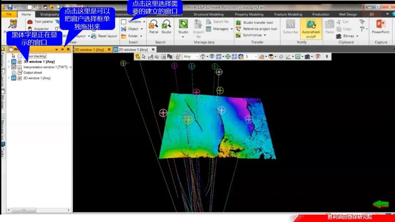This screenshot has width=395, height=222.
Task: Click the Windows pane pin icon
Action: [x=63, y=49]
